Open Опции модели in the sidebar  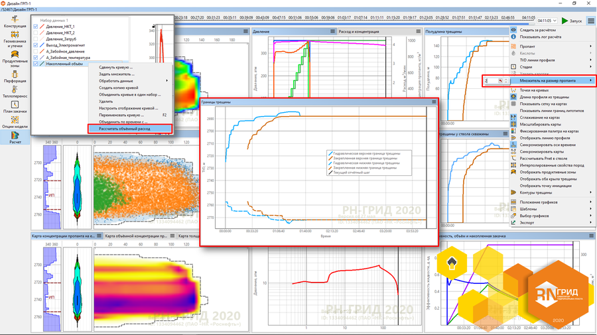[x=15, y=123]
